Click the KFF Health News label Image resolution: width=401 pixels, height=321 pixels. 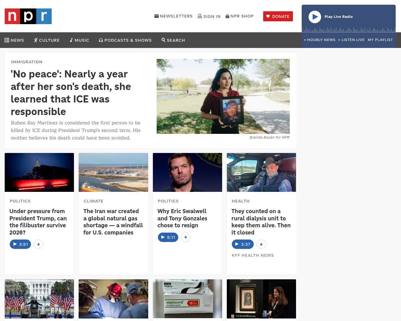coord(253,255)
